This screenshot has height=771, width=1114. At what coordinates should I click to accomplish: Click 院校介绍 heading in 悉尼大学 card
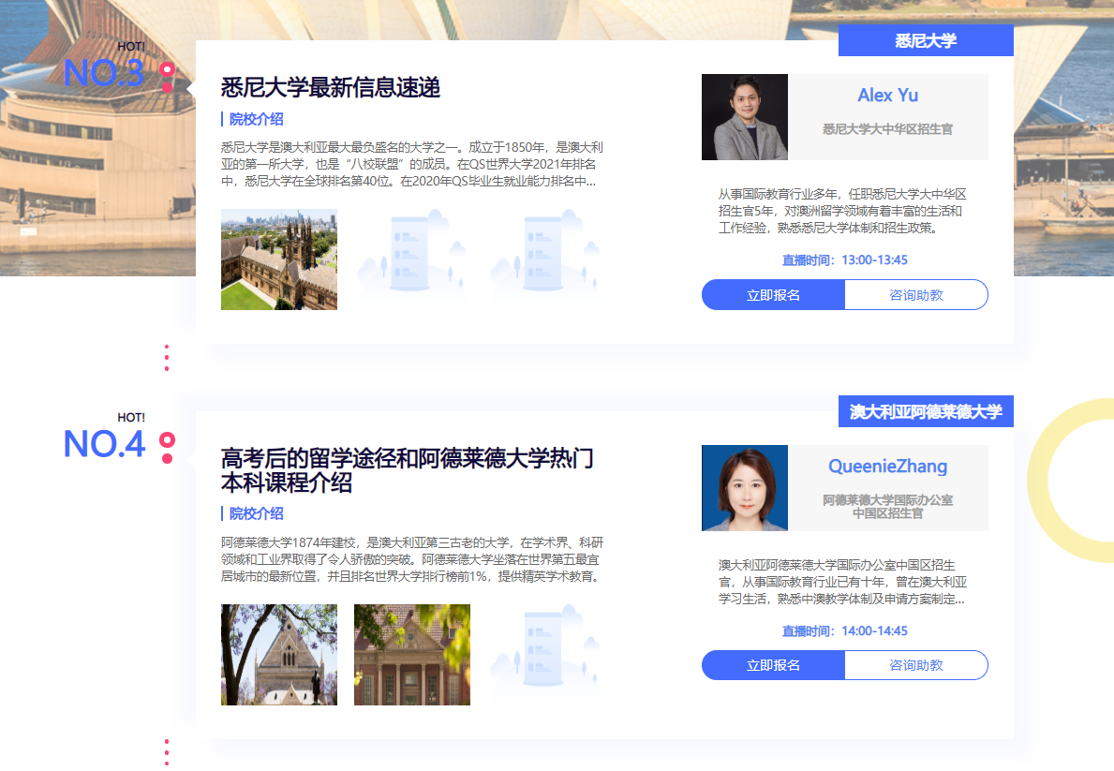click(x=256, y=119)
